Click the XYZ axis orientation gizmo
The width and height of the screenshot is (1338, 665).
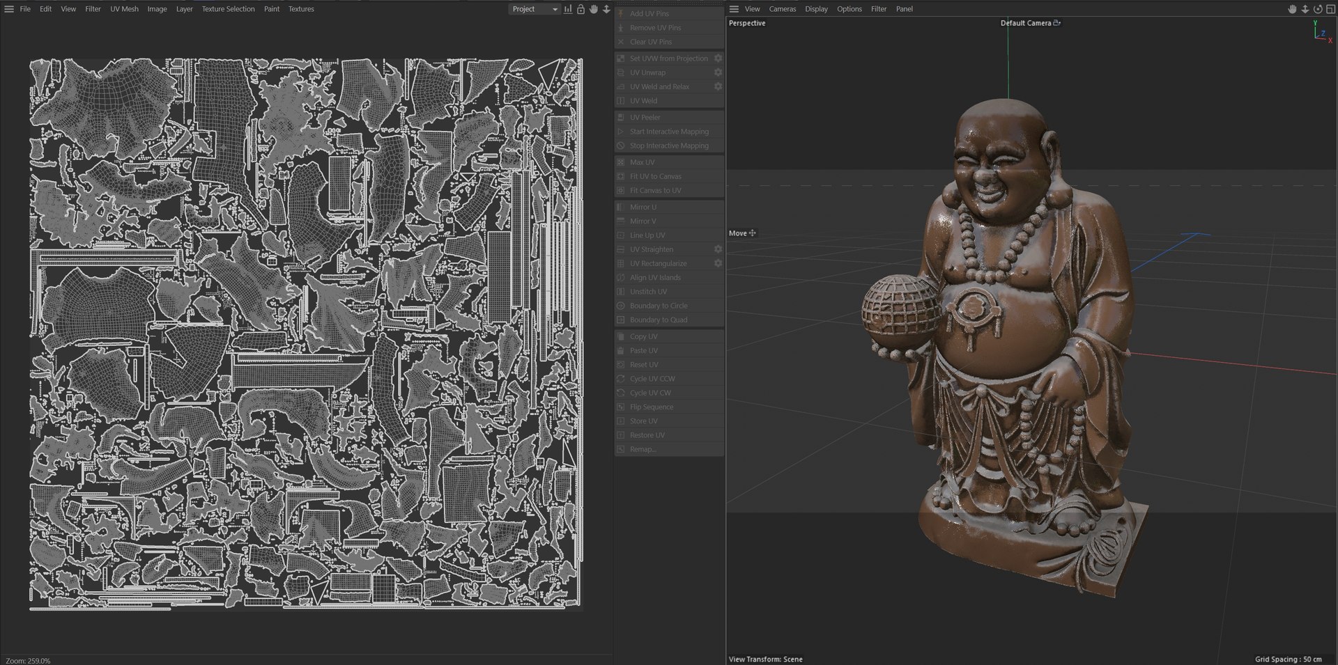[1322, 31]
